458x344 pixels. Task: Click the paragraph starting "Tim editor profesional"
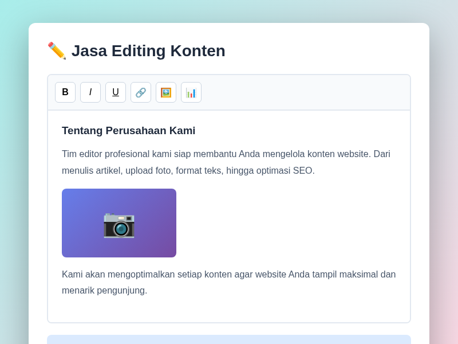[226, 162]
